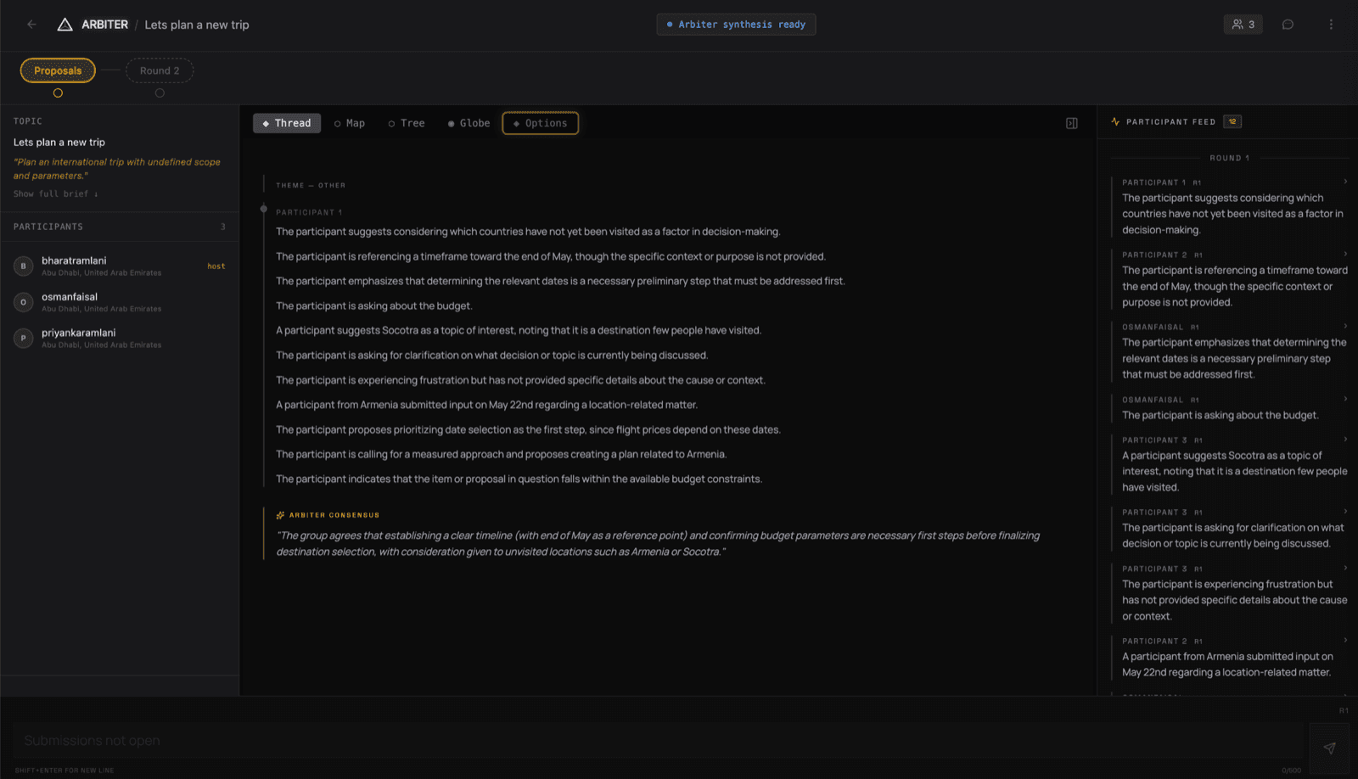This screenshot has height=779, width=1358.
Task: Open the chat bubble icon
Action: point(1288,25)
